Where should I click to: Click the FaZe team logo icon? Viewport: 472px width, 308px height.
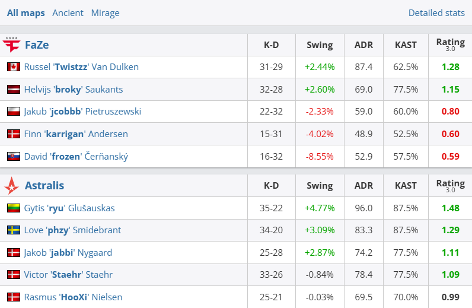click(11, 45)
